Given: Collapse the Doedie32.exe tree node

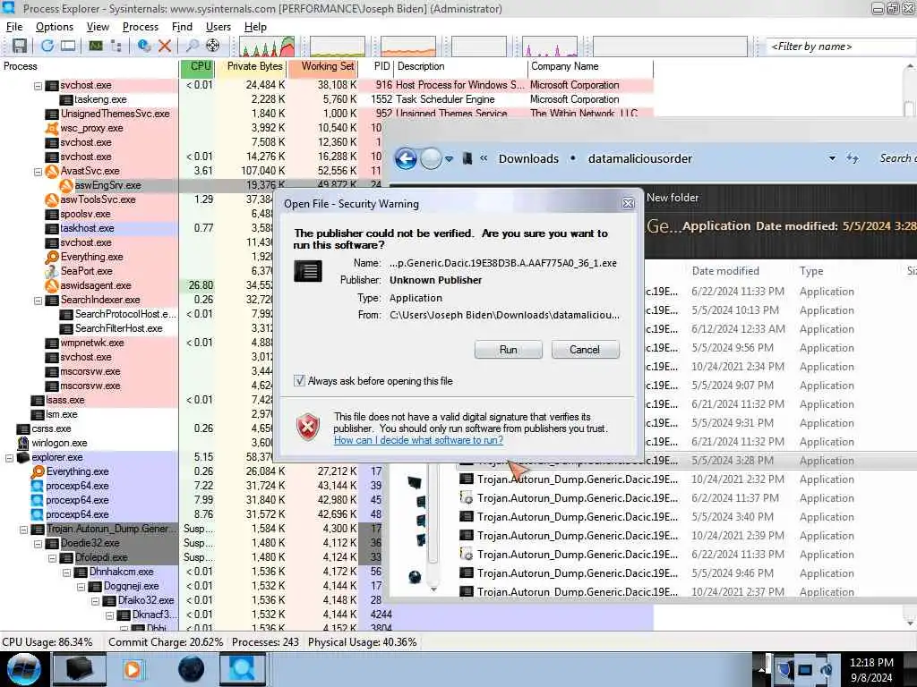Looking at the screenshot, I should click(38, 544).
